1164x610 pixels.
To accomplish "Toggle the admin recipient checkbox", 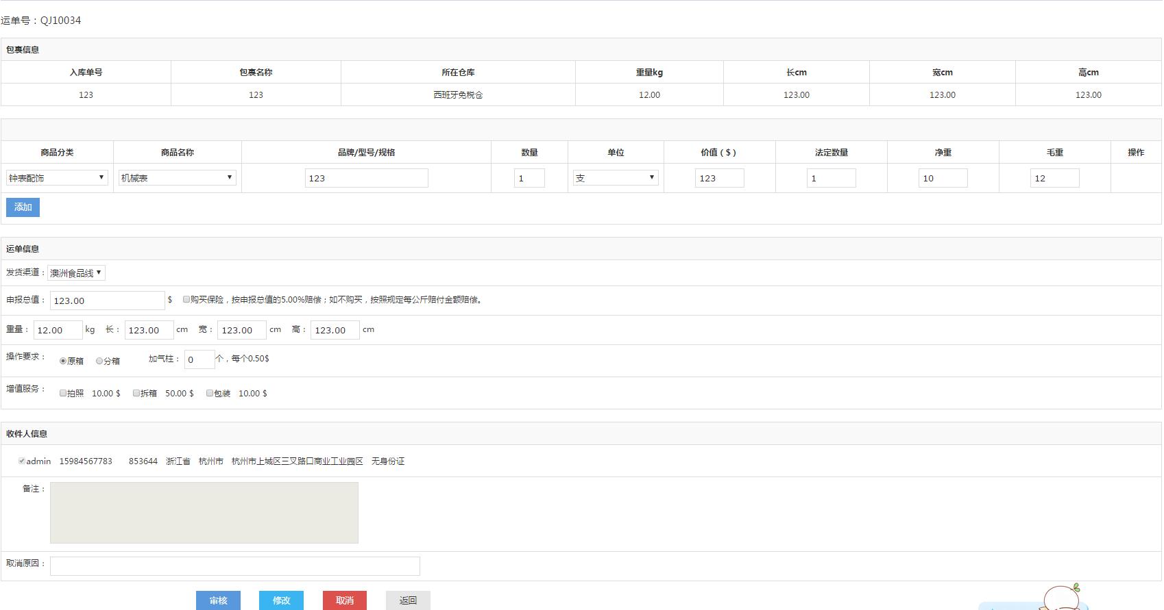I will click(x=22, y=461).
